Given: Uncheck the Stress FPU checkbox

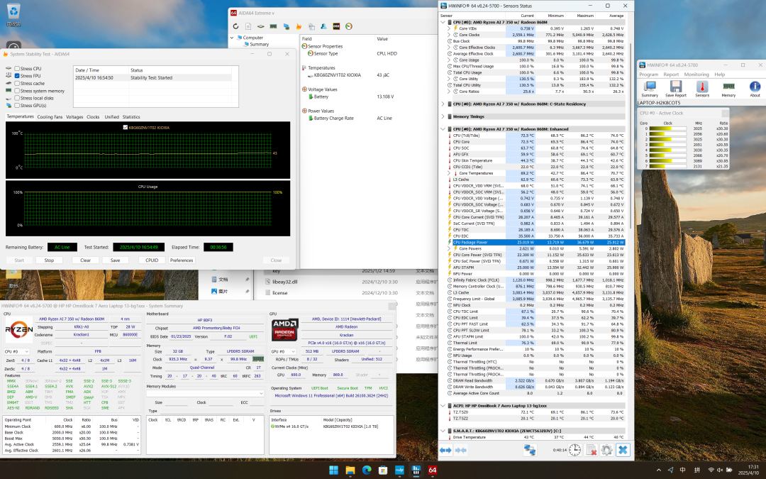Looking at the screenshot, I should point(17,76).
